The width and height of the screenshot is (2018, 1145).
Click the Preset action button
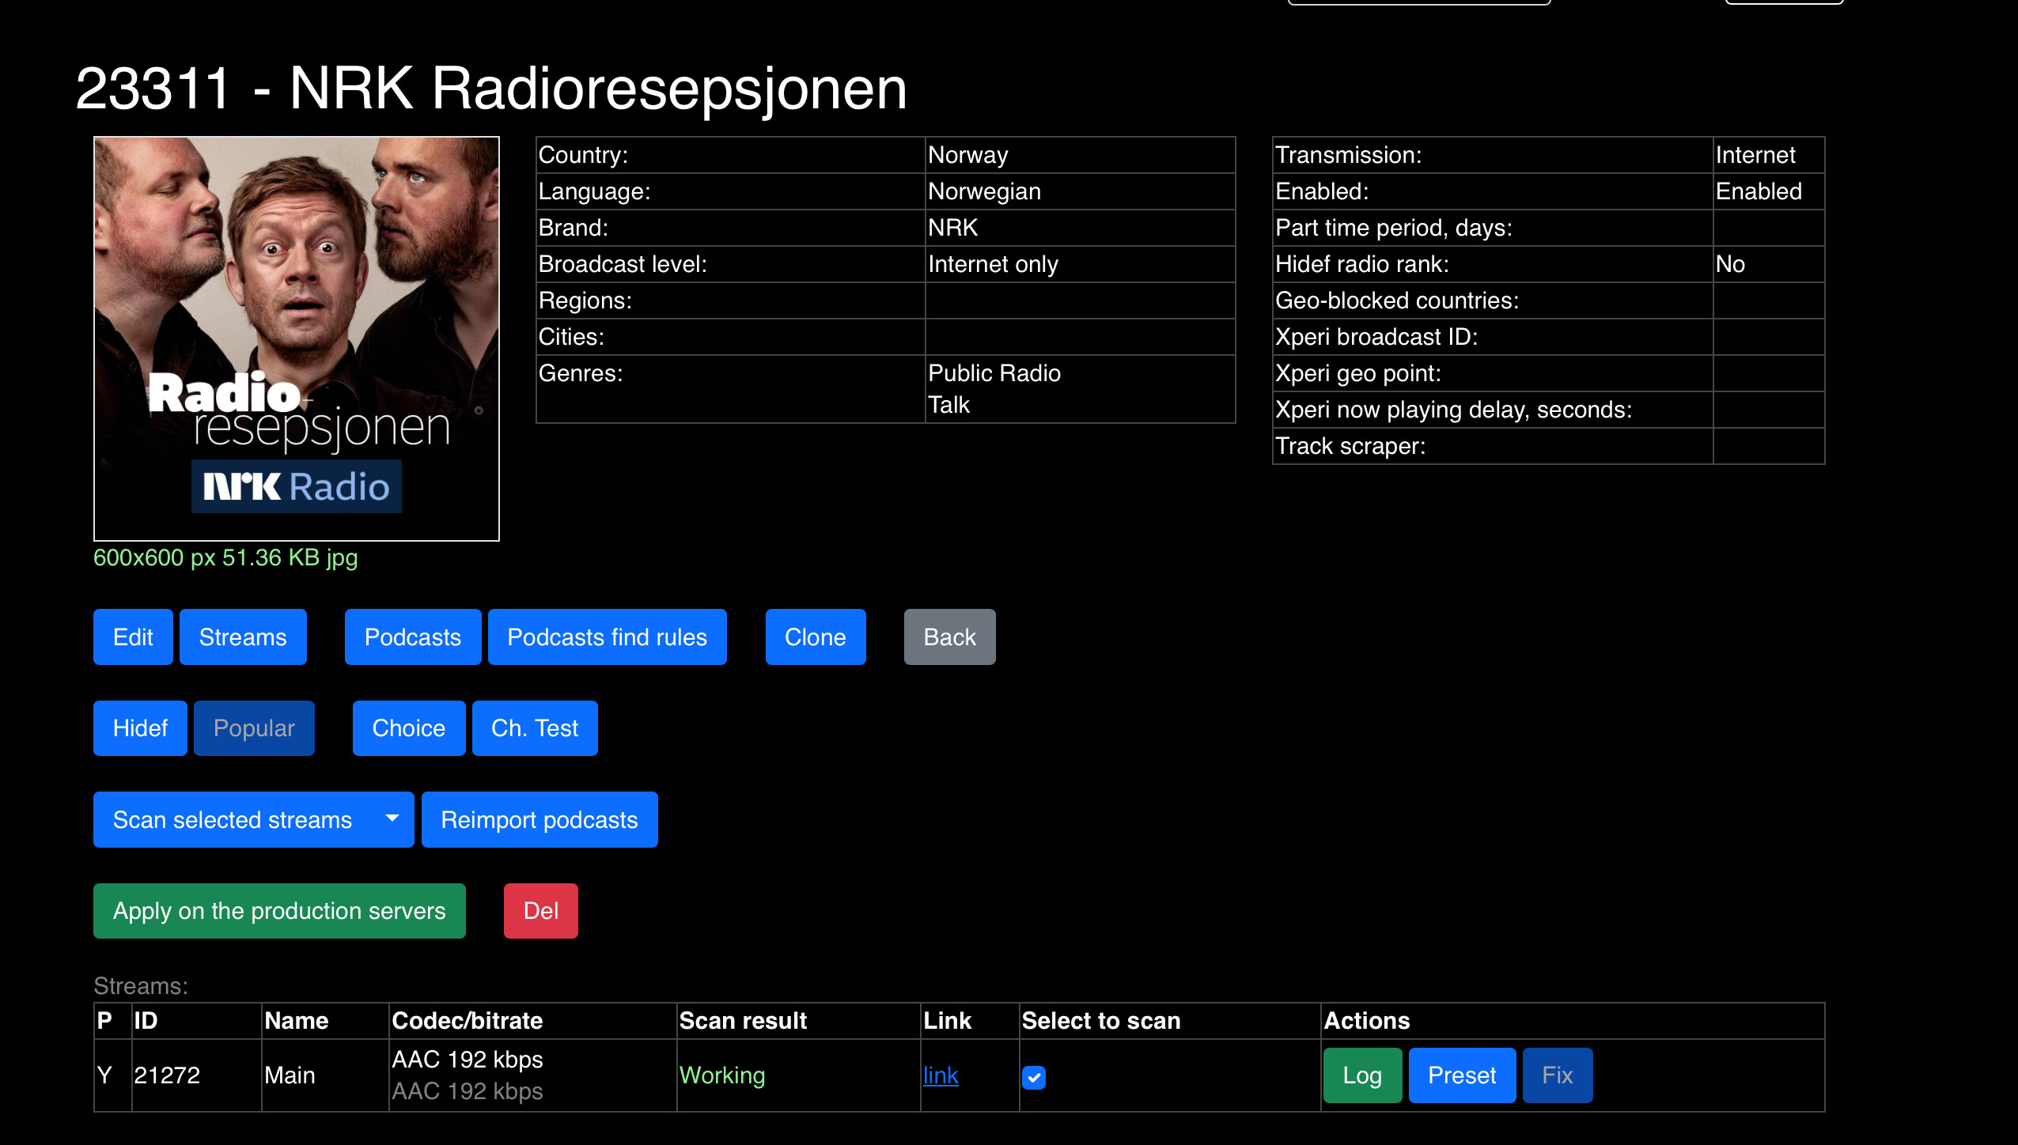pos(1461,1075)
